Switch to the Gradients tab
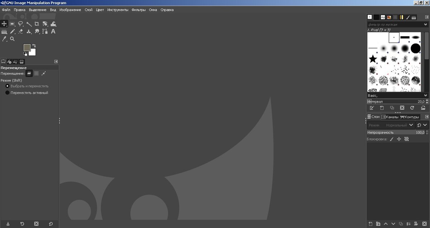This screenshot has height=228, width=430. 401,17
